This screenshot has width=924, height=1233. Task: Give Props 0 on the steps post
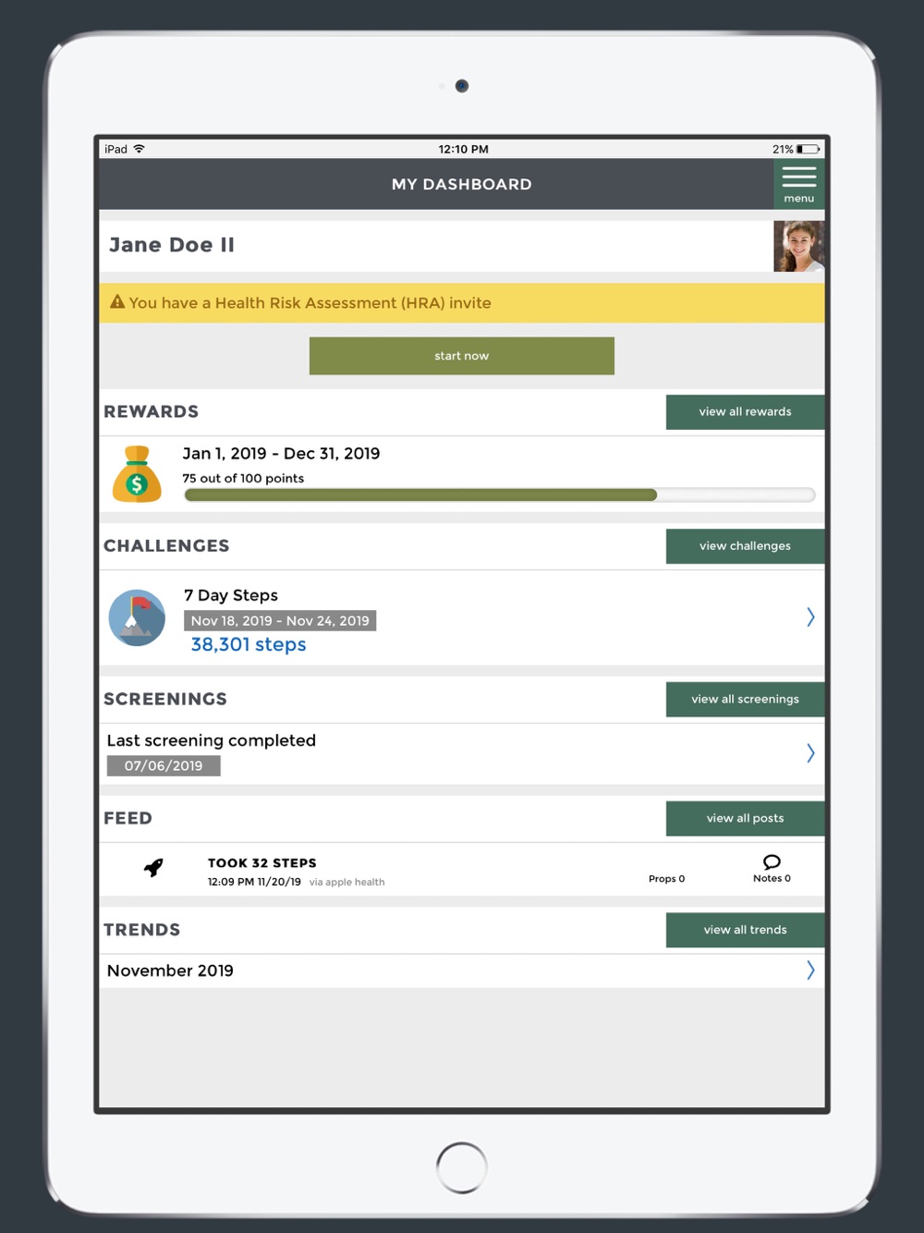pyautogui.click(x=666, y=879)
